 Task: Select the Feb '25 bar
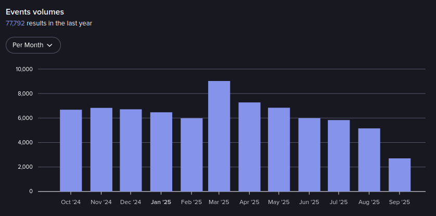[191, 155]
